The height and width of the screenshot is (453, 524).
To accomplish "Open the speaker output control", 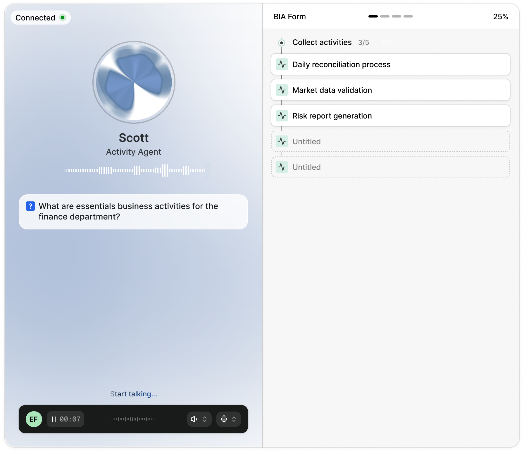I will click(194, 419).
